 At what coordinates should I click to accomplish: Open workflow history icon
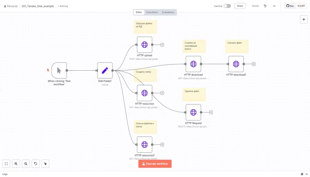click(265, 6)
